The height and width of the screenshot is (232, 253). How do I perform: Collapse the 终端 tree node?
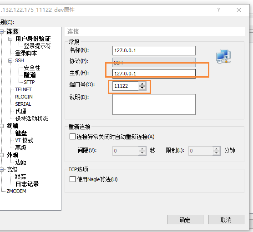(x=2, y=126)
